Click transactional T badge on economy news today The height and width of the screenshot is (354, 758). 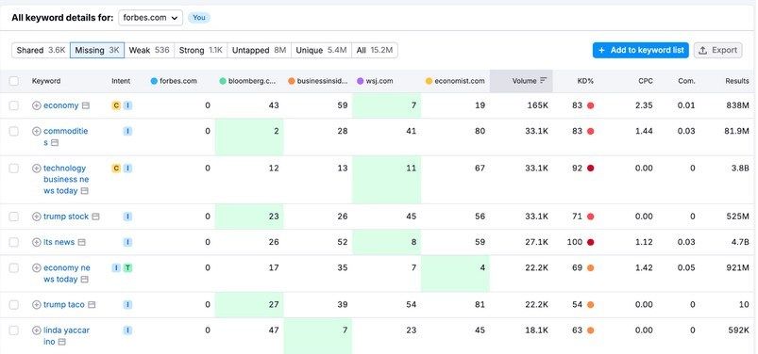(127, 267)
